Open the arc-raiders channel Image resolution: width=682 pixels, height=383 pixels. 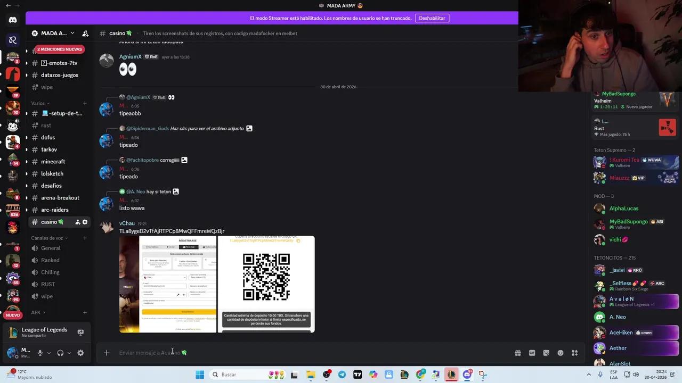click(59, 210)
